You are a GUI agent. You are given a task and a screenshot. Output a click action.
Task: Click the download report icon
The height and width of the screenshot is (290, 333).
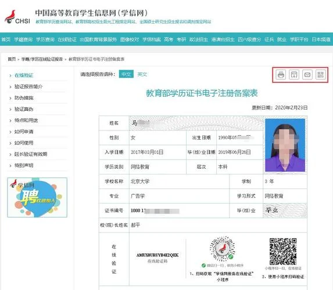[294, 75]
